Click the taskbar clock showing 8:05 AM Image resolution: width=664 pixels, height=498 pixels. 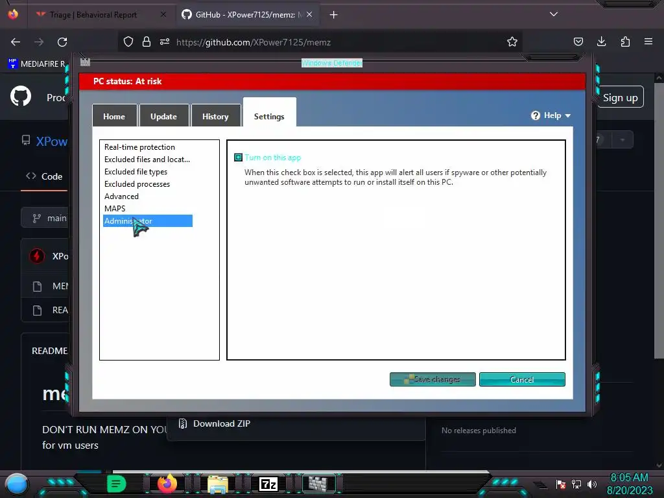click(x=629, y=484)
